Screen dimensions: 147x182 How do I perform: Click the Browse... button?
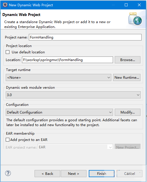[128, 60]
